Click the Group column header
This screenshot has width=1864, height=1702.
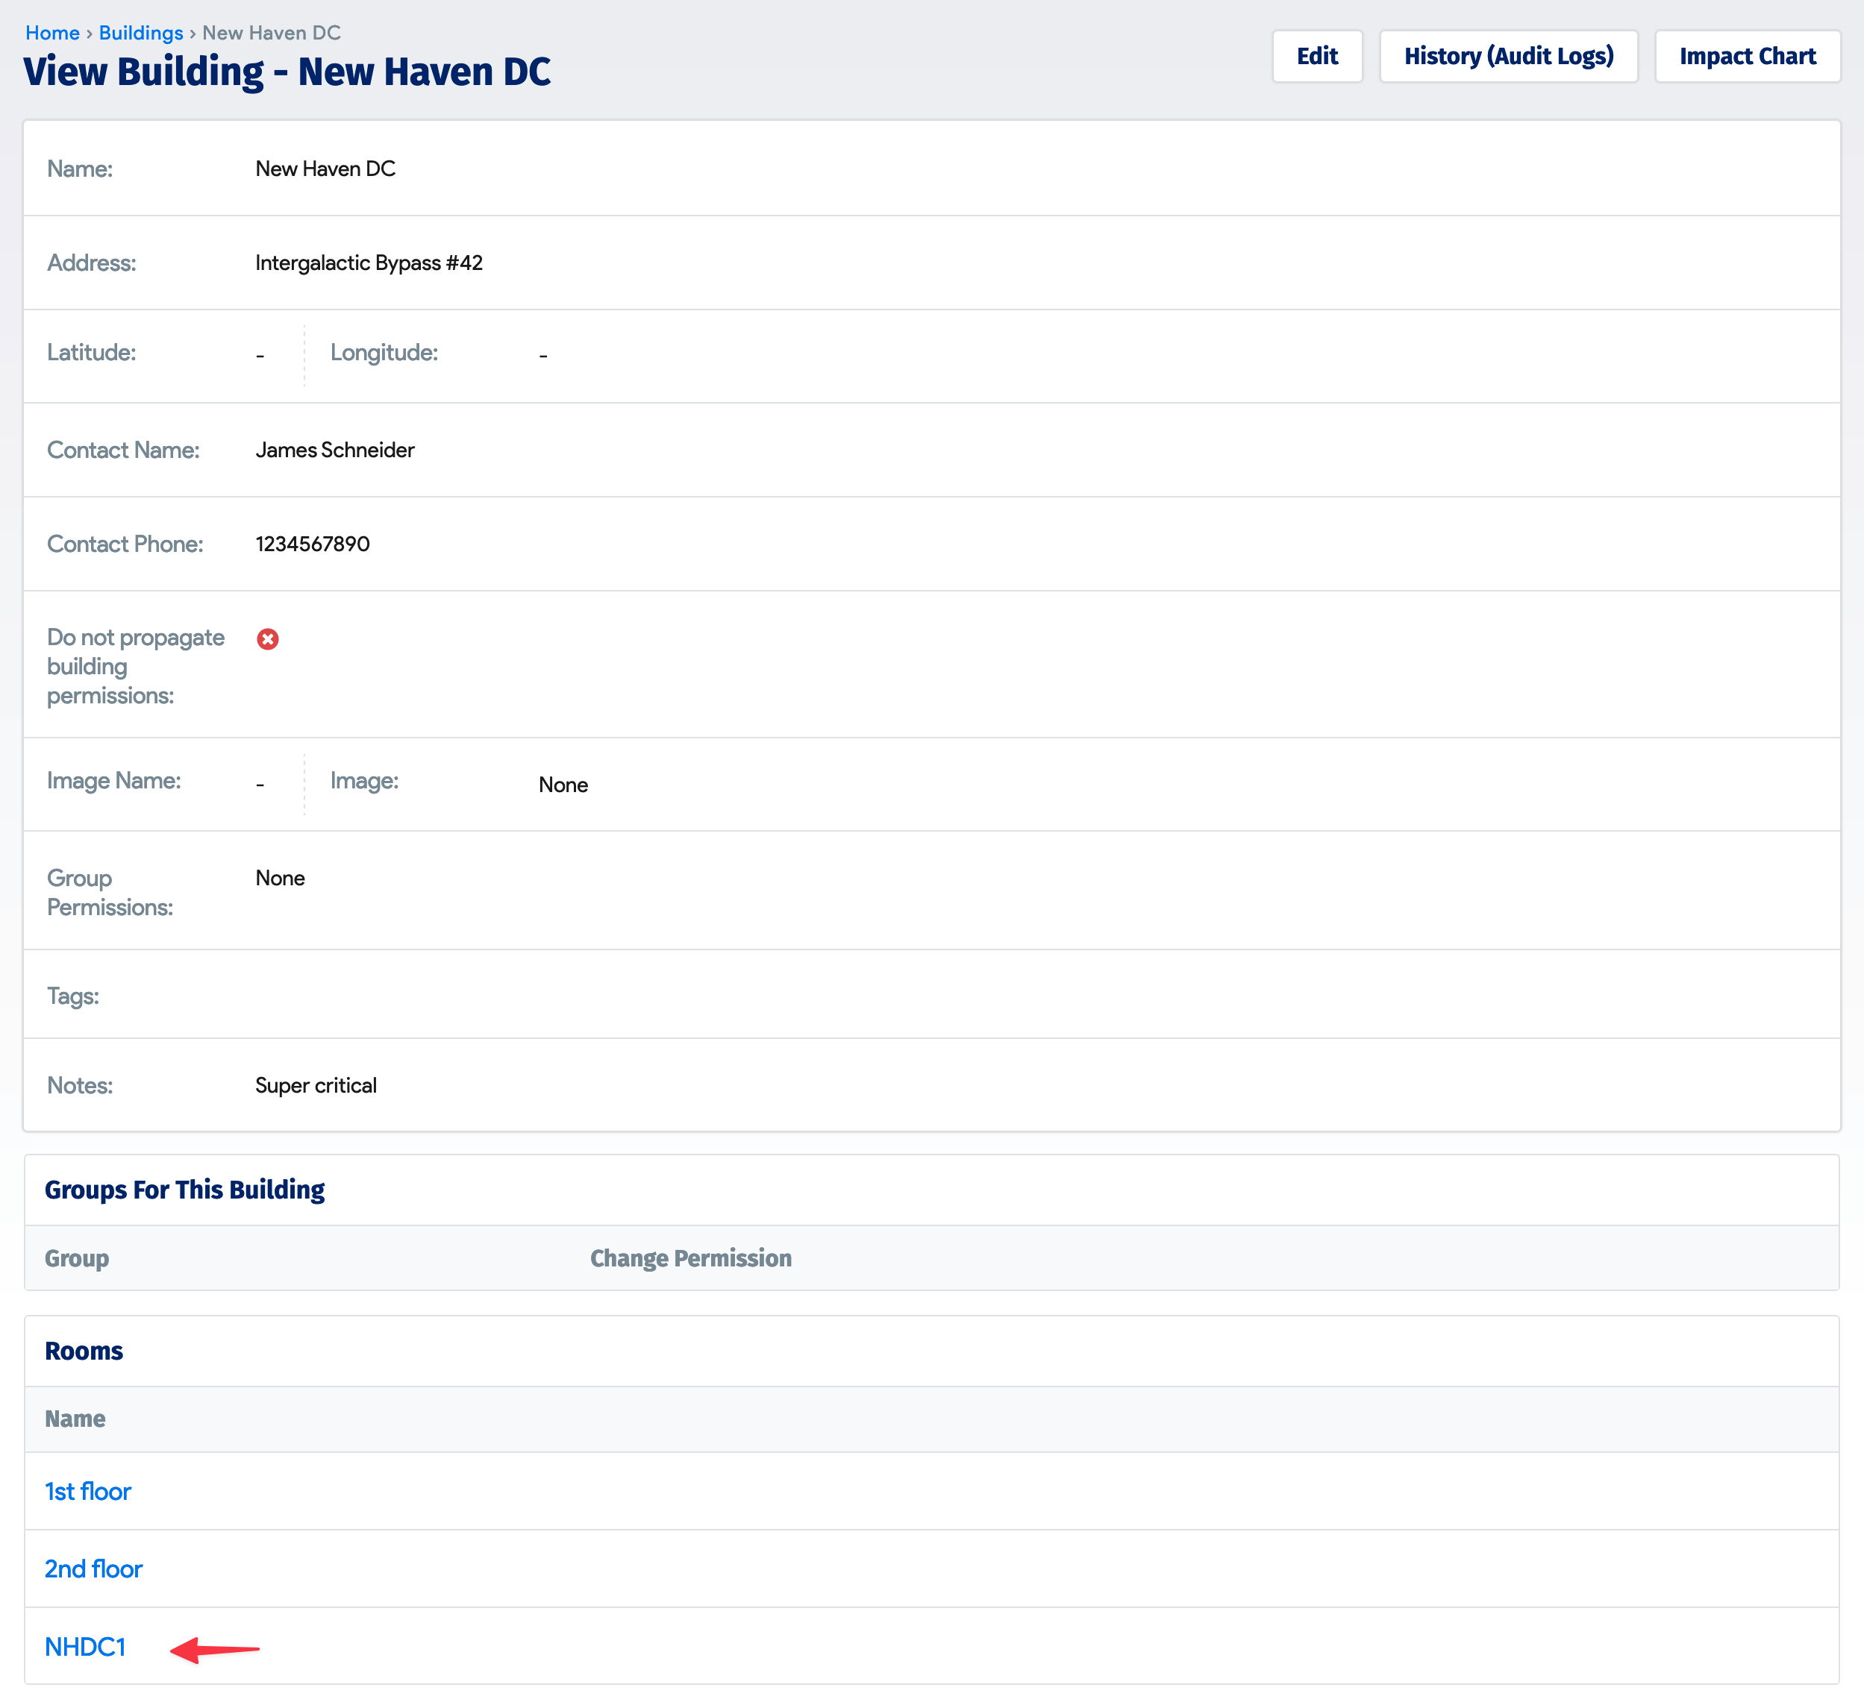pos(77,1257)
